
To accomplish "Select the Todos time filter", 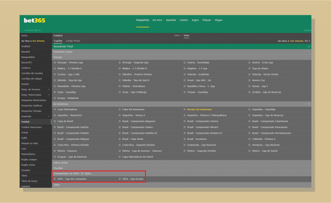I will [186, 35].
